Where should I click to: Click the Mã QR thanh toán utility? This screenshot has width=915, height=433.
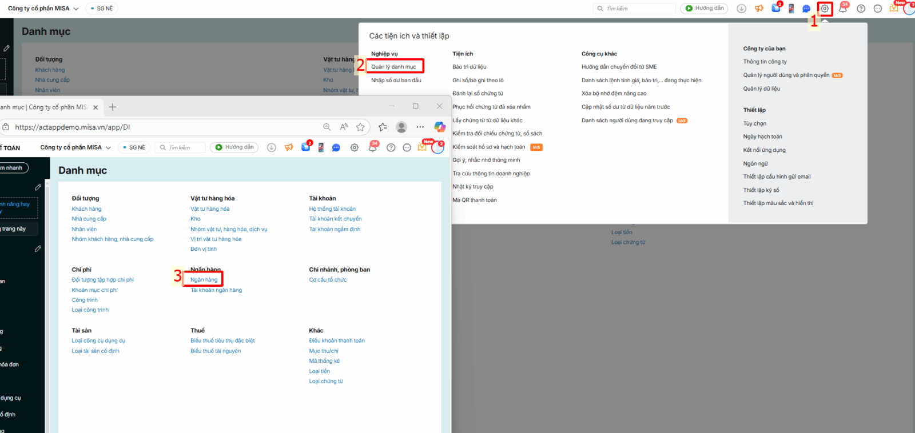coord(474,200)
